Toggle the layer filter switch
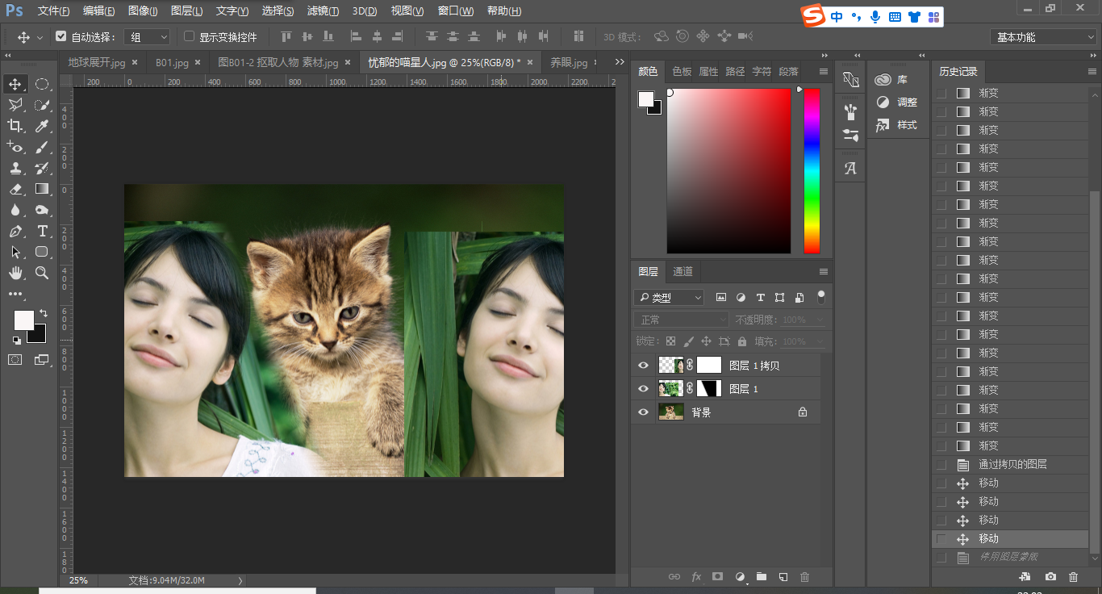1102x594 pixels. 821,296
